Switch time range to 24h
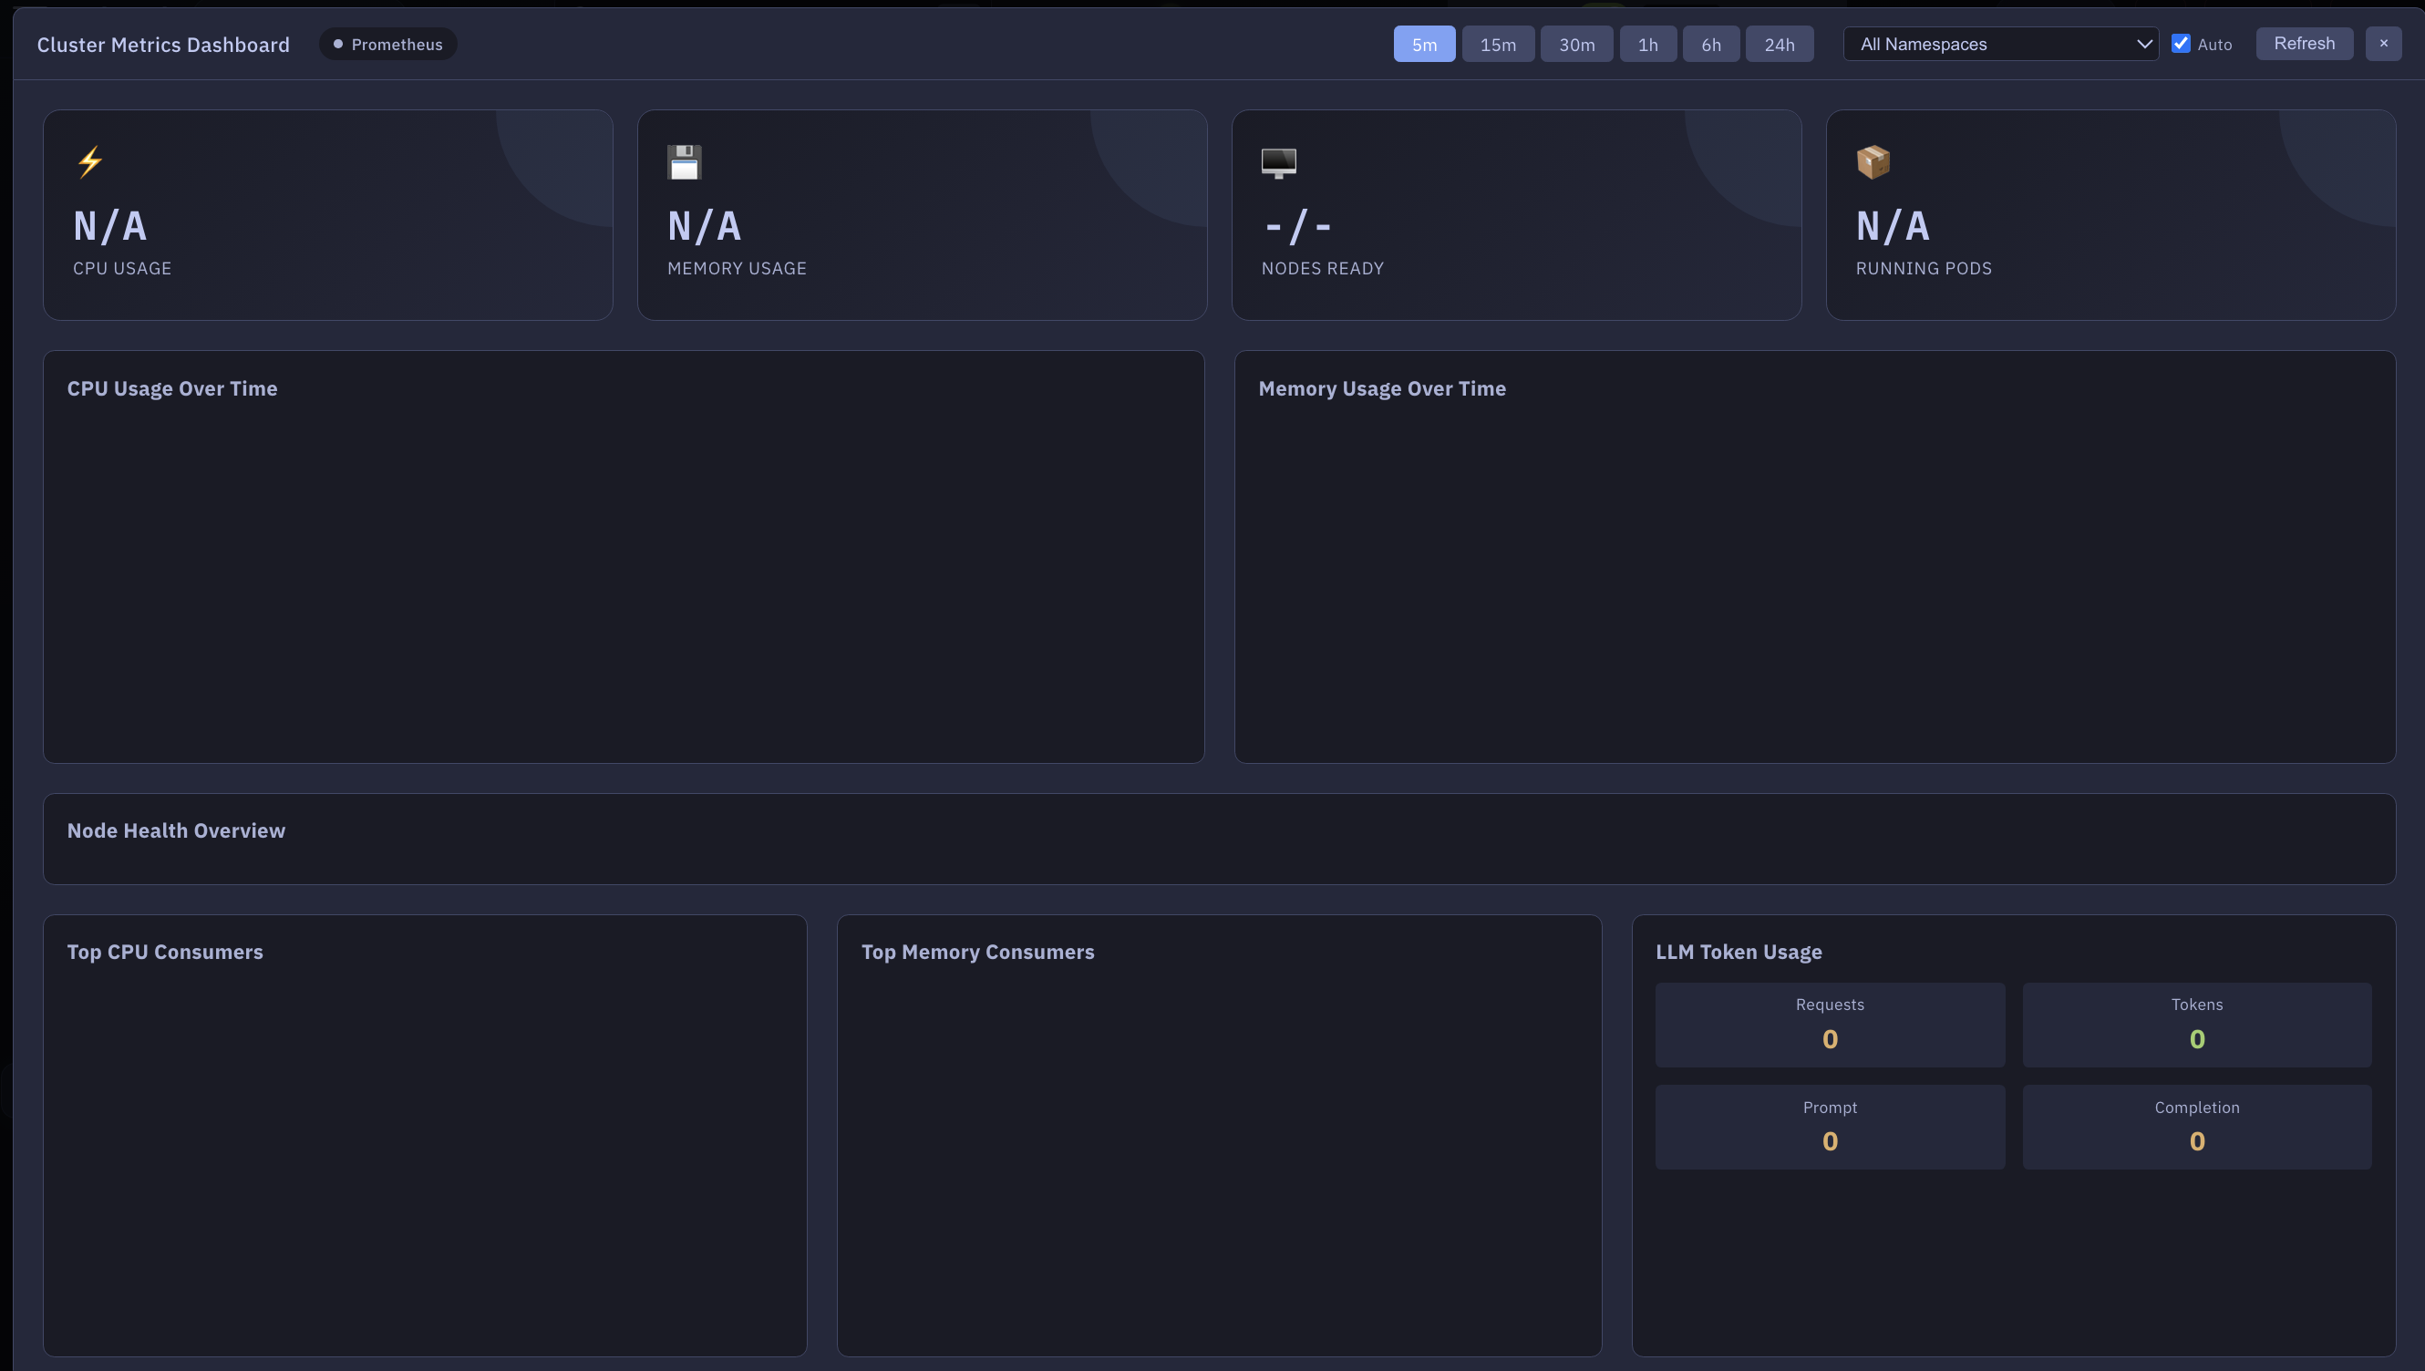The height and width of the screenshot is (1371, 2425). coord(1779,44)
